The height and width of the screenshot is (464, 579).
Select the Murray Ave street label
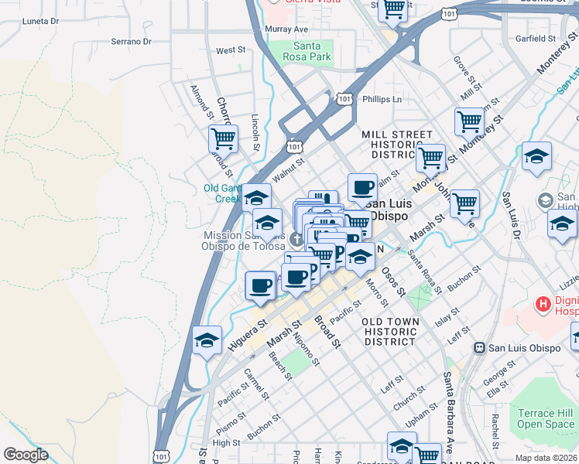[x=286, y=29]
